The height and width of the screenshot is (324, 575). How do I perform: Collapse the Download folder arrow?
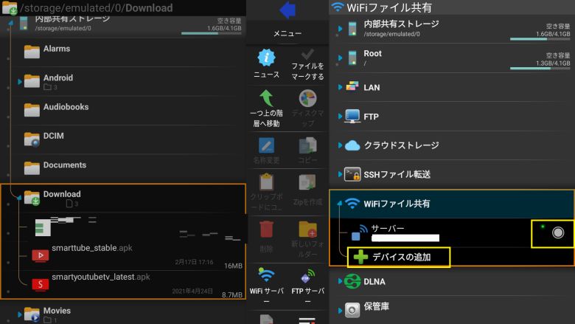[x=19, y=197]
